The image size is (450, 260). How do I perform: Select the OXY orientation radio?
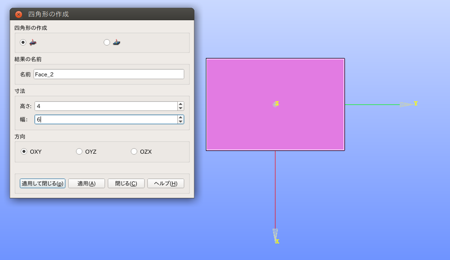(x=24, y=151)
